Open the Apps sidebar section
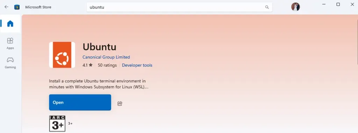 (x=10, y=44)
